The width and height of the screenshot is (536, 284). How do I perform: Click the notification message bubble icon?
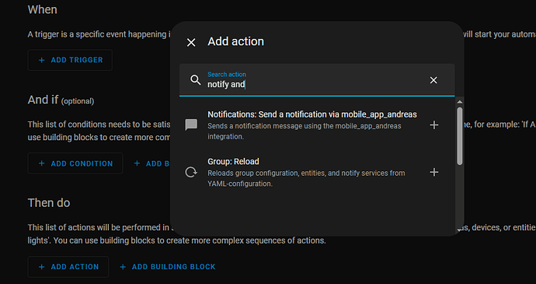tap(191, 124)
